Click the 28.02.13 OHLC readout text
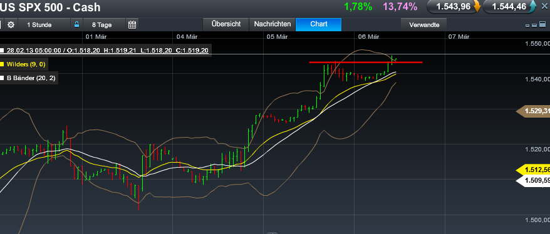The image size is (550, 234). [x=107, y=51]
